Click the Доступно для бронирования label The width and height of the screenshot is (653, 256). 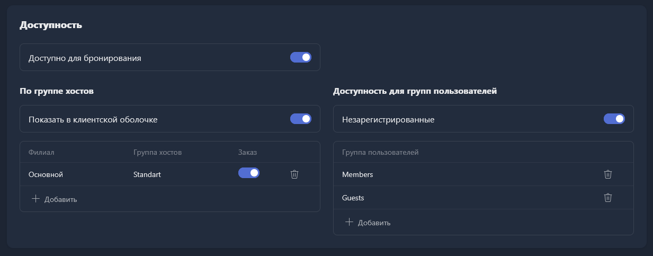tap(85, 58)
